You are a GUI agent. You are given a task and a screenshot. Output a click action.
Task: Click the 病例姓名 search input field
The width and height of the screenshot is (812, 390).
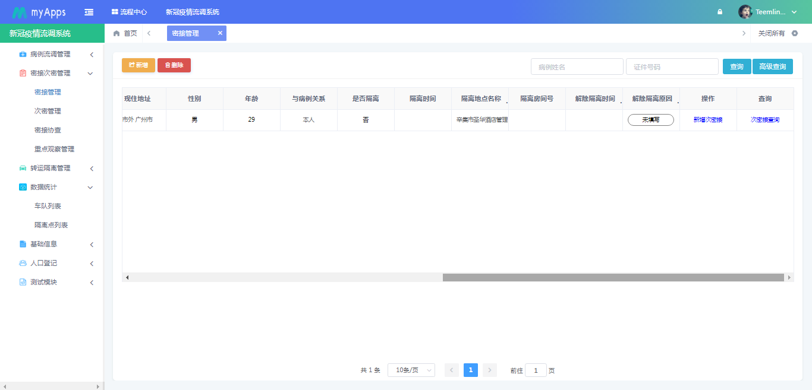[577, 66]
